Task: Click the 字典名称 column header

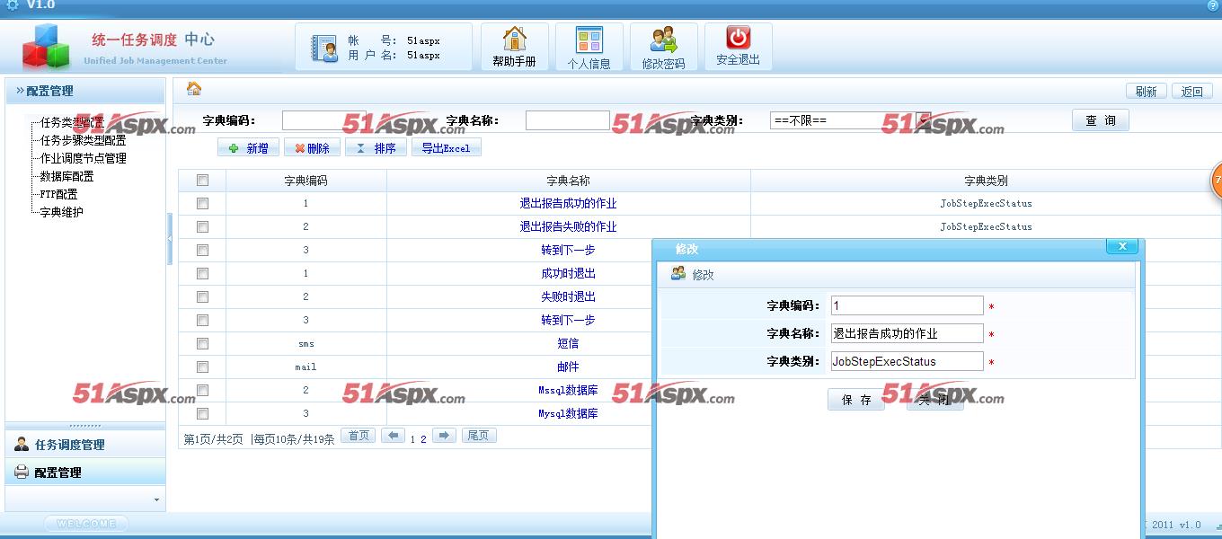Action: (x=568, y=181)
